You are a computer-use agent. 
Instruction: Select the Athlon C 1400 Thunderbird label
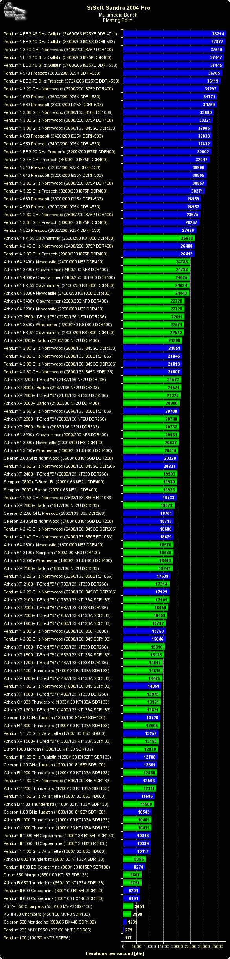coord(57,671)
